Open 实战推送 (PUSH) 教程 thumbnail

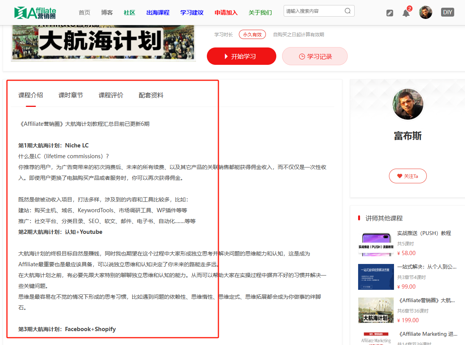coord(376,244)
